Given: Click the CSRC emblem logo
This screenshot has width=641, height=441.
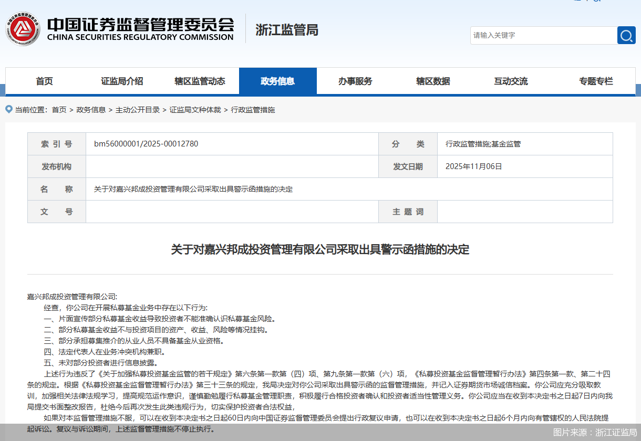Looking at the screenshot, I should coord(22,28).
